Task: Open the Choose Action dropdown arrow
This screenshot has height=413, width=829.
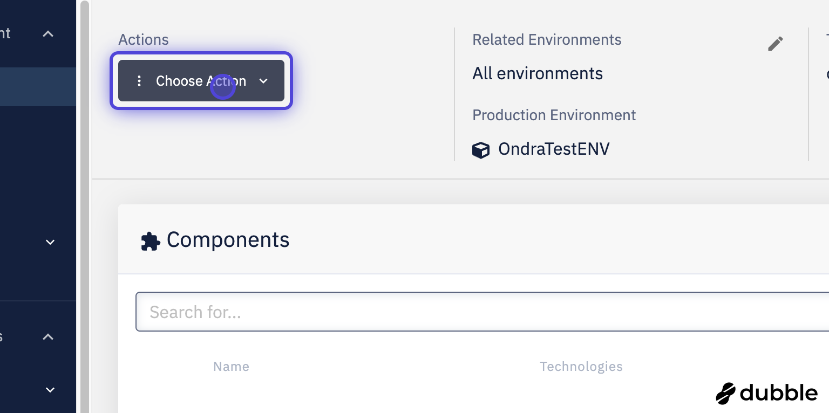Action: click(x=263, y=81)
